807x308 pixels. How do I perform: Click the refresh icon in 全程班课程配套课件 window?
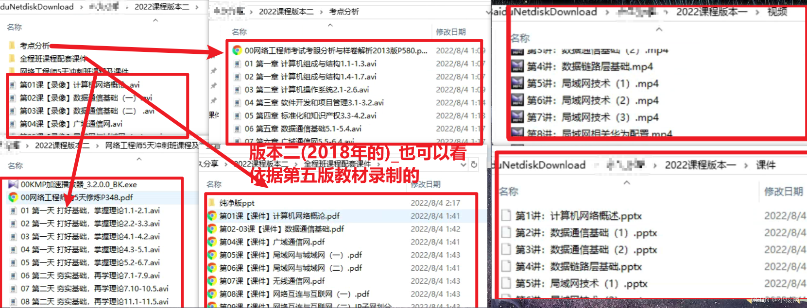coord(474,164)
